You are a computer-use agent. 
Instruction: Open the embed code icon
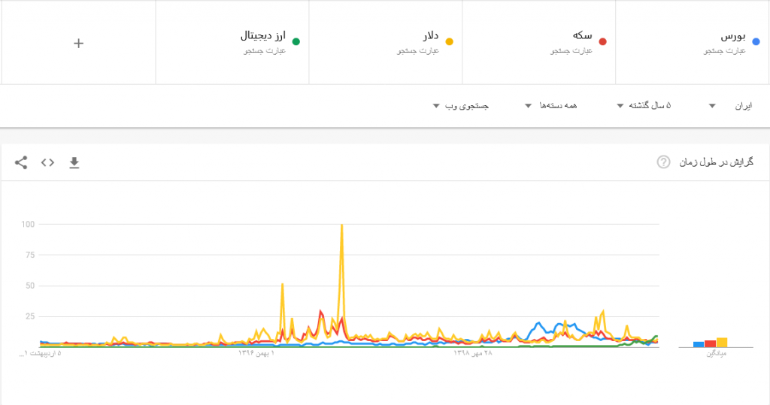[x=47, y=162]
